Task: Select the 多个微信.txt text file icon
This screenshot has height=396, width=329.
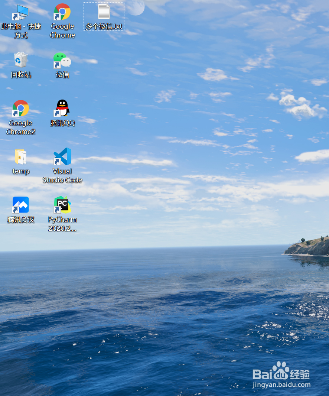Action: (x=104, y=12)
